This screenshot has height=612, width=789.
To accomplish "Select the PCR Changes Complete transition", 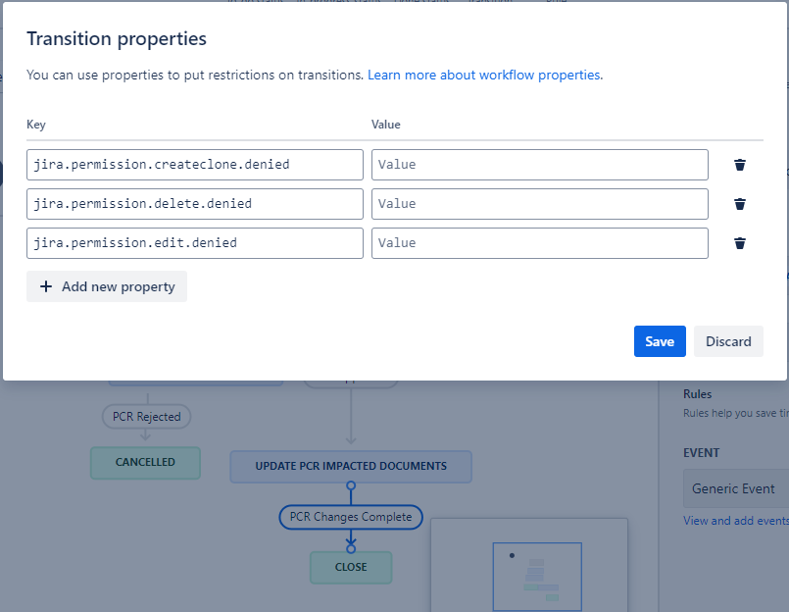I will 351,517.
